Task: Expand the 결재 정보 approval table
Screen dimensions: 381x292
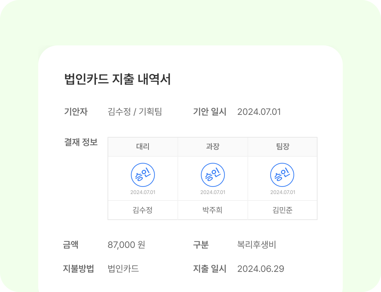Action: click(213, 177)
